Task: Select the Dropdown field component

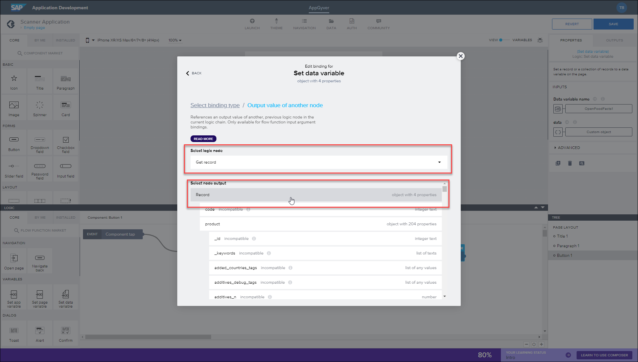Action: click(40, 143)
